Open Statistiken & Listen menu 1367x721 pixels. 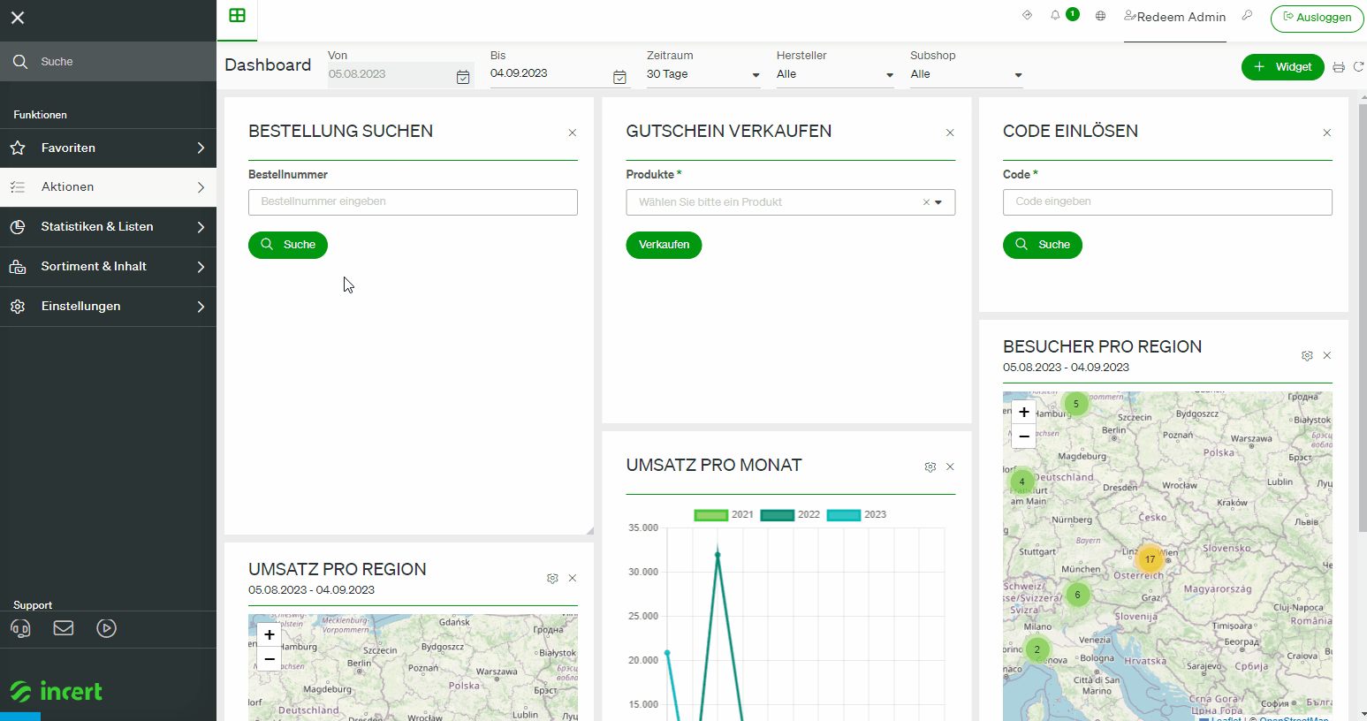(x=108, y=227)
